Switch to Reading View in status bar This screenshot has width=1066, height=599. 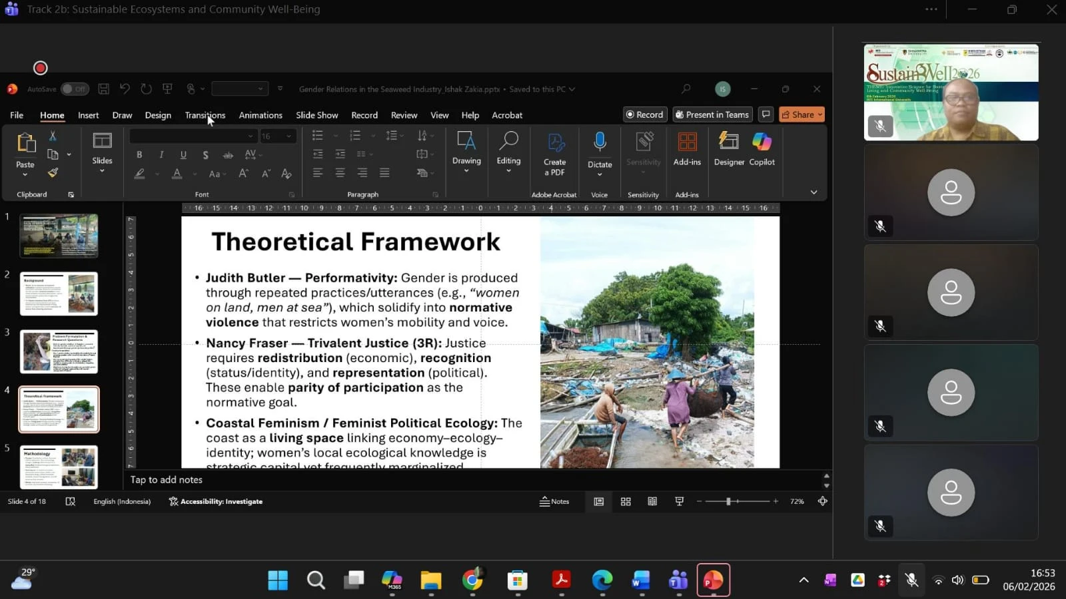point(652,501)
